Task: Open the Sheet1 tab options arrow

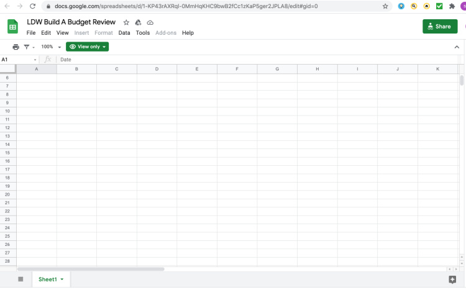Action: 62,279
